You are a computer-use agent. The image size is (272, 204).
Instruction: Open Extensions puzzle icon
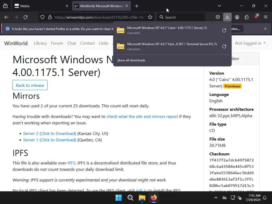[246, 17]
